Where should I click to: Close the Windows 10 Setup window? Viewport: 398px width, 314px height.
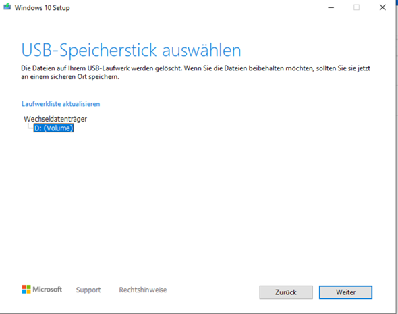tap(382, 7)
